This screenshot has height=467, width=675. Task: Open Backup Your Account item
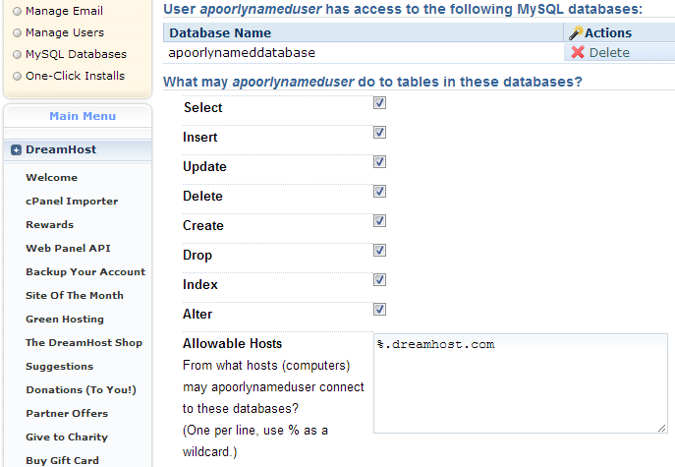85,271
